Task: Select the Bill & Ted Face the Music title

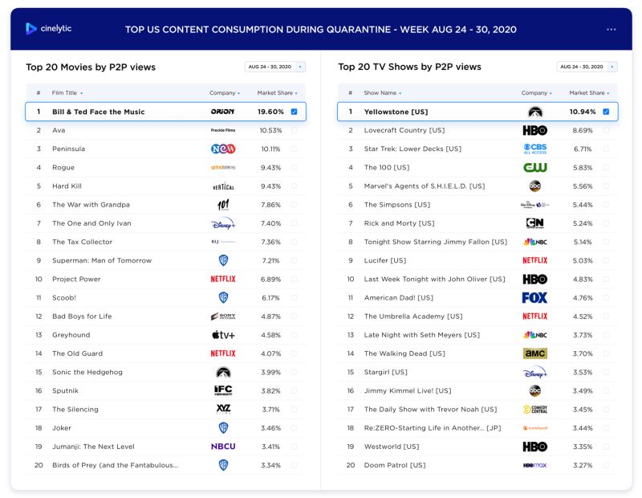Action: coord(98,112)
